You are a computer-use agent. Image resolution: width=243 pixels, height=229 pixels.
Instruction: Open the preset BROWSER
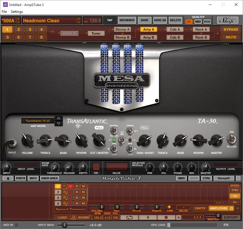coord(127,20)
